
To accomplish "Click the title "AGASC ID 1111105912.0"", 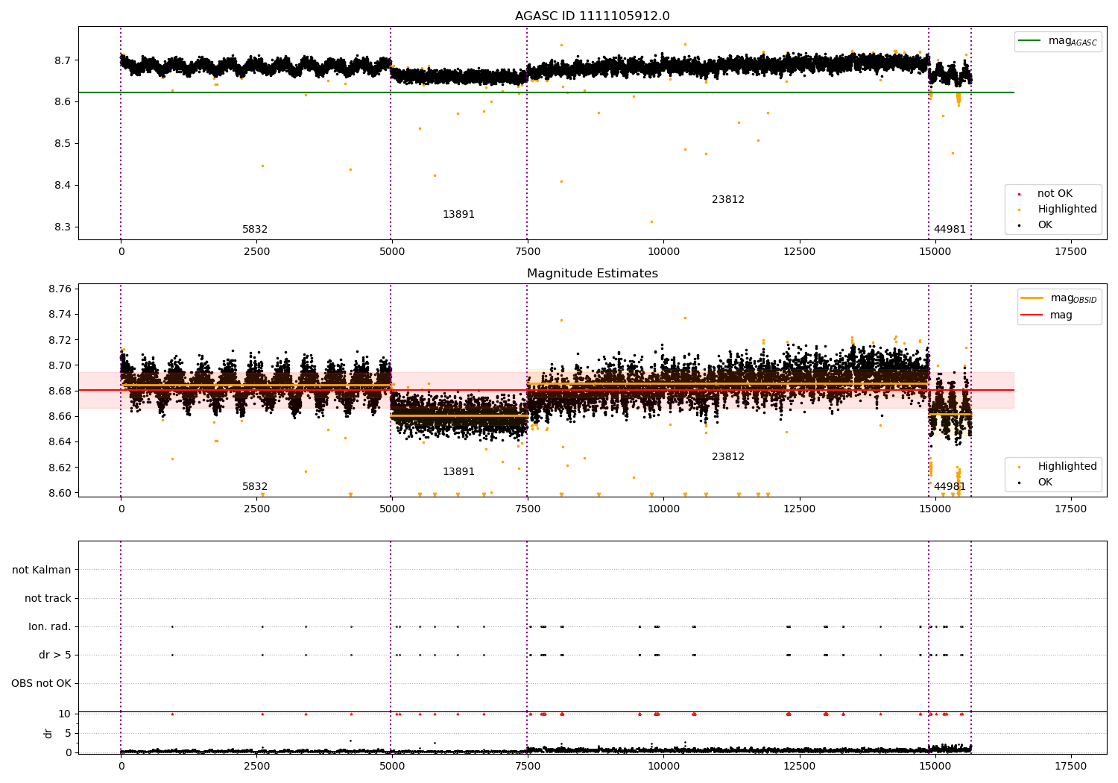I will coord(592,16).
